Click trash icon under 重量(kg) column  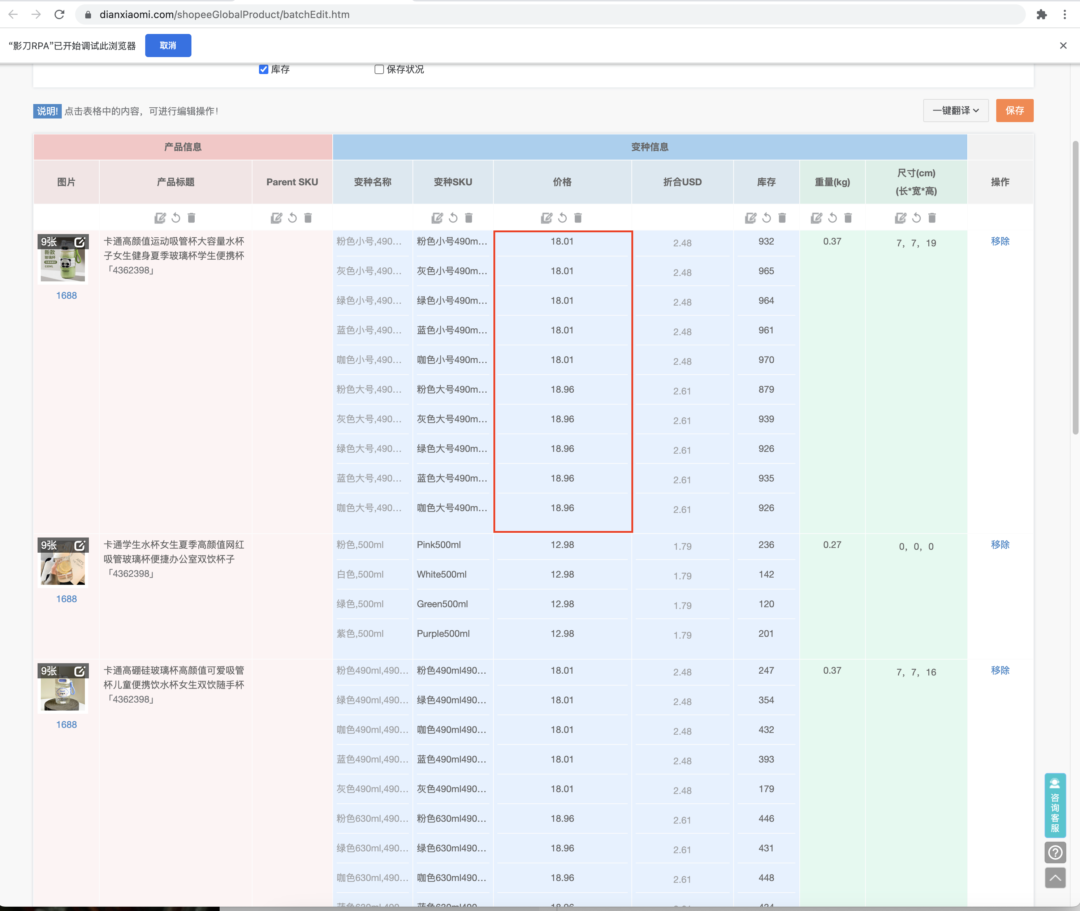pos(848,218)
